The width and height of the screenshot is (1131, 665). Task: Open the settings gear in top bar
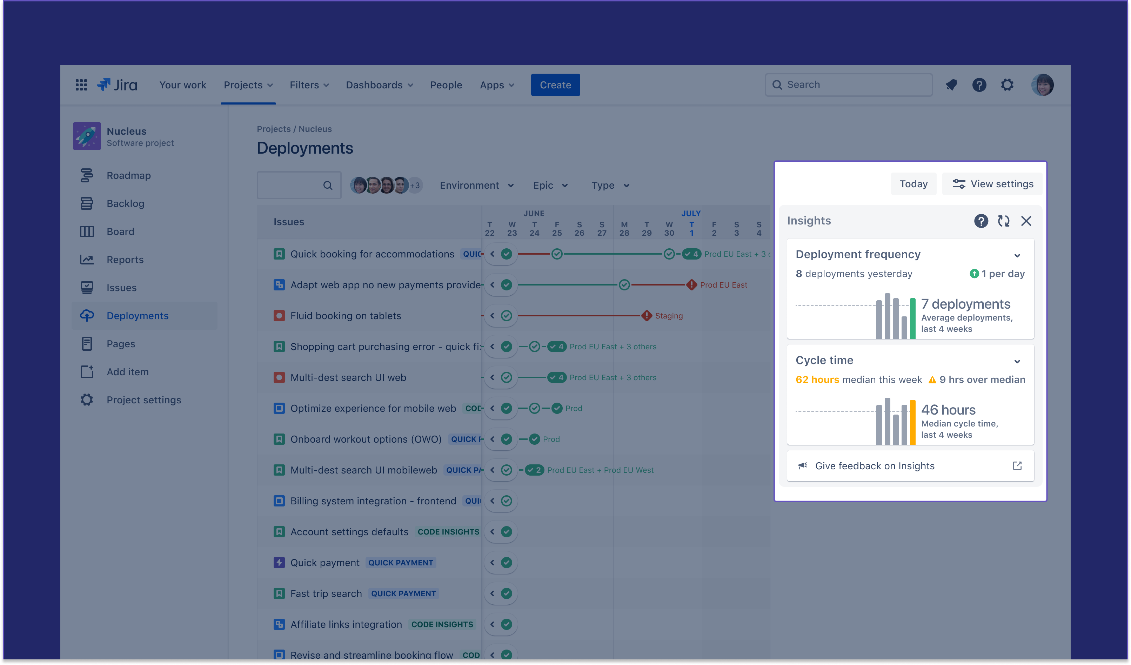tap(1007, 85)
